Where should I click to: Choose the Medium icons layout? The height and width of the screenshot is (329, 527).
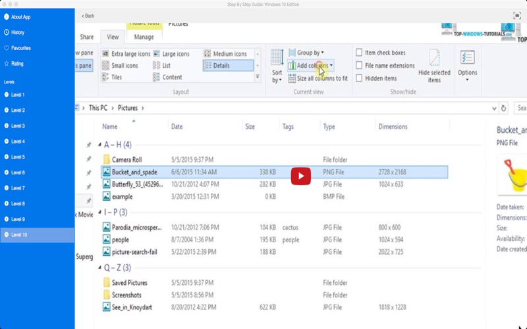click(x=225, y=54)
